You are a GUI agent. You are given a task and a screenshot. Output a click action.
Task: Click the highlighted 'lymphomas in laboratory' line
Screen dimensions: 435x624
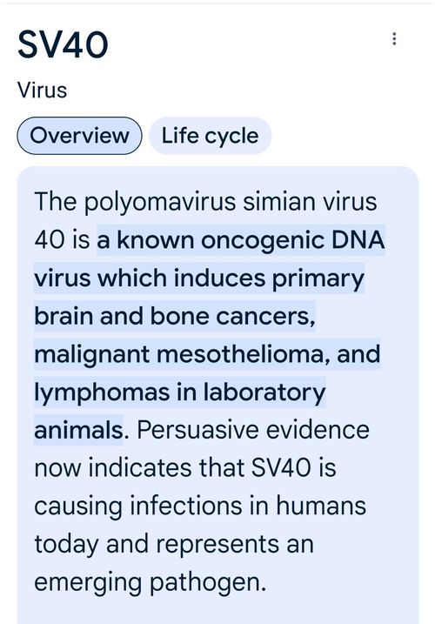(180, 393)
